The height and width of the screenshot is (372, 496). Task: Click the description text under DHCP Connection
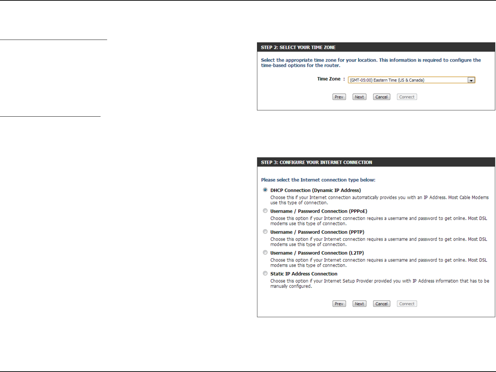coord(380,200)
